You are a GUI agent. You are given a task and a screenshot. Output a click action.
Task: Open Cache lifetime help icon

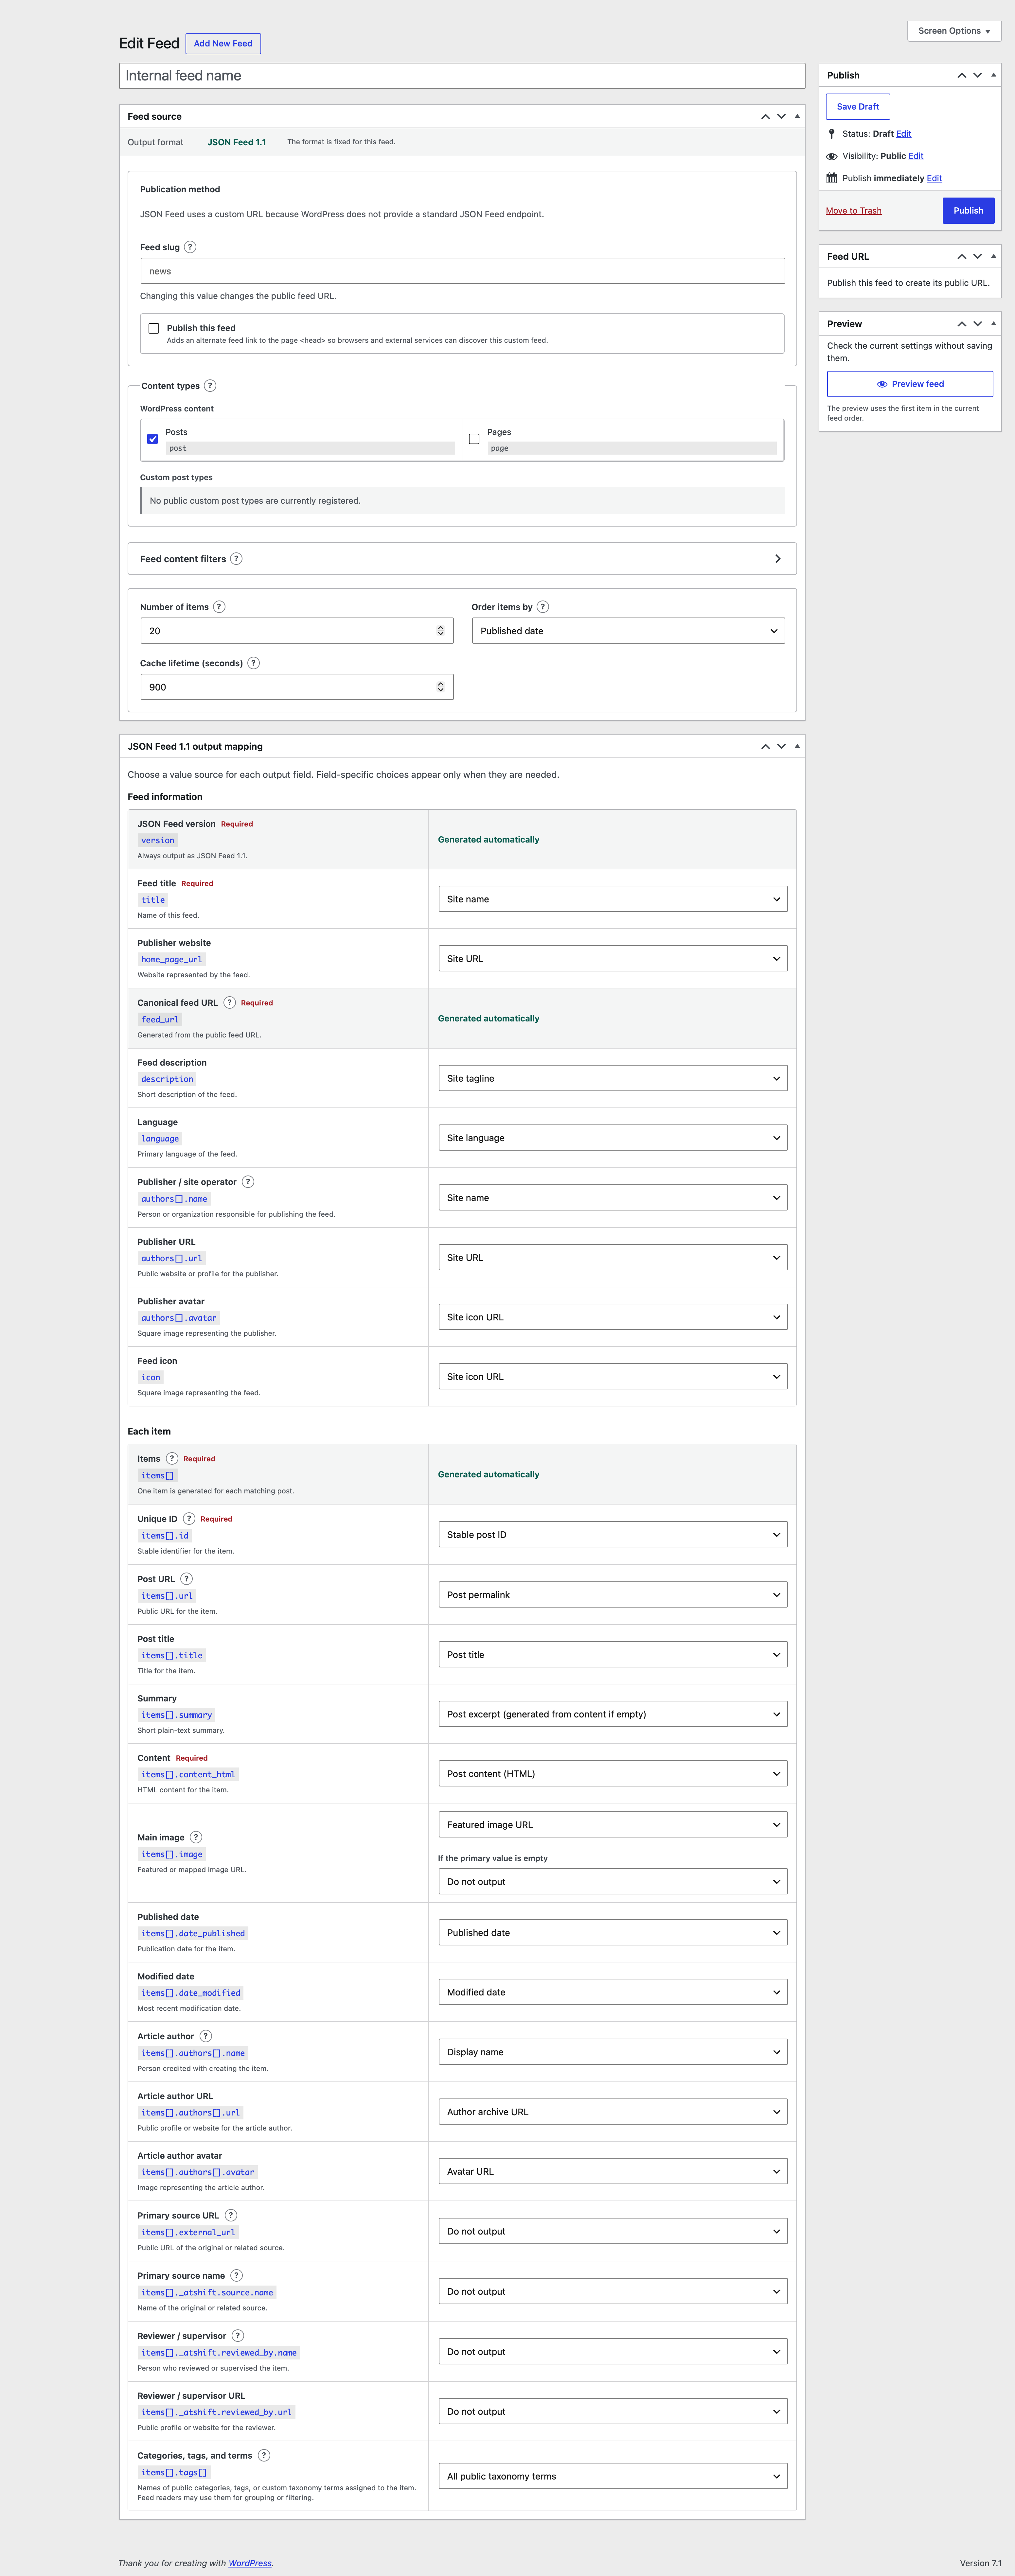(254, 663)
